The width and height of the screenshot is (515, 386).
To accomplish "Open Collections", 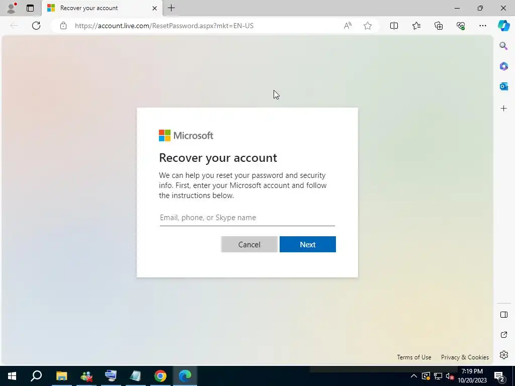I will tap(439, 26).
